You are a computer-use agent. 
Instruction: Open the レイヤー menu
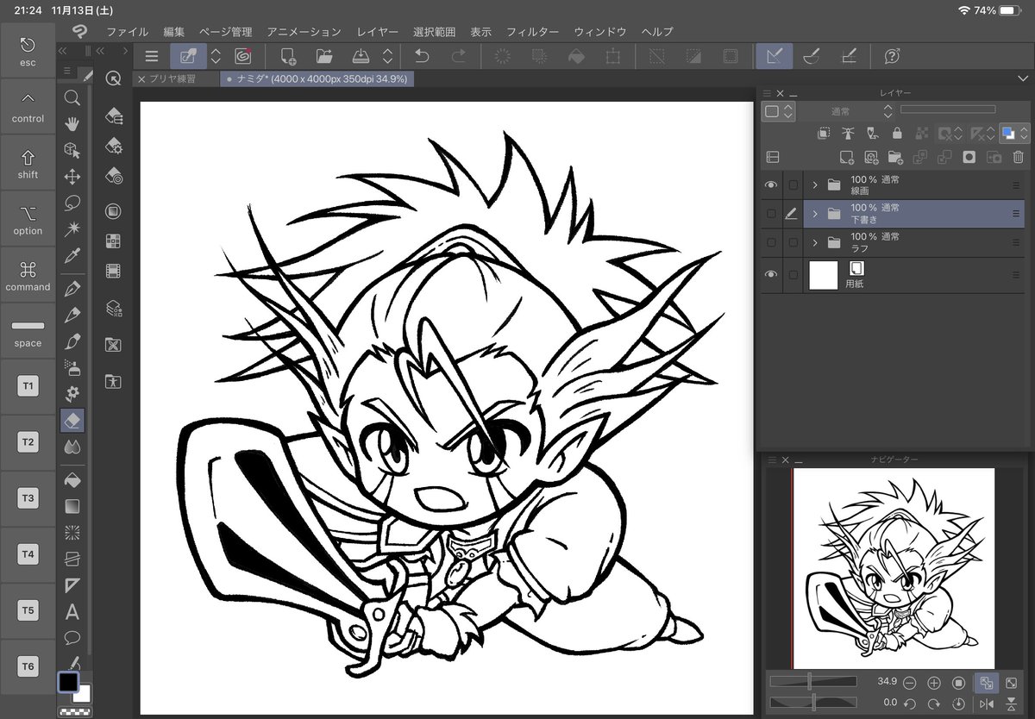click(377, 32)
